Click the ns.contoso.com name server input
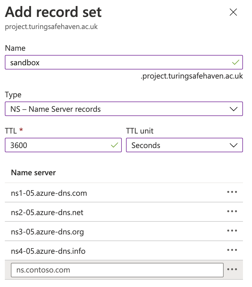Screen dimensions: 252x287 pyautogui.click(x=117, y=270)
